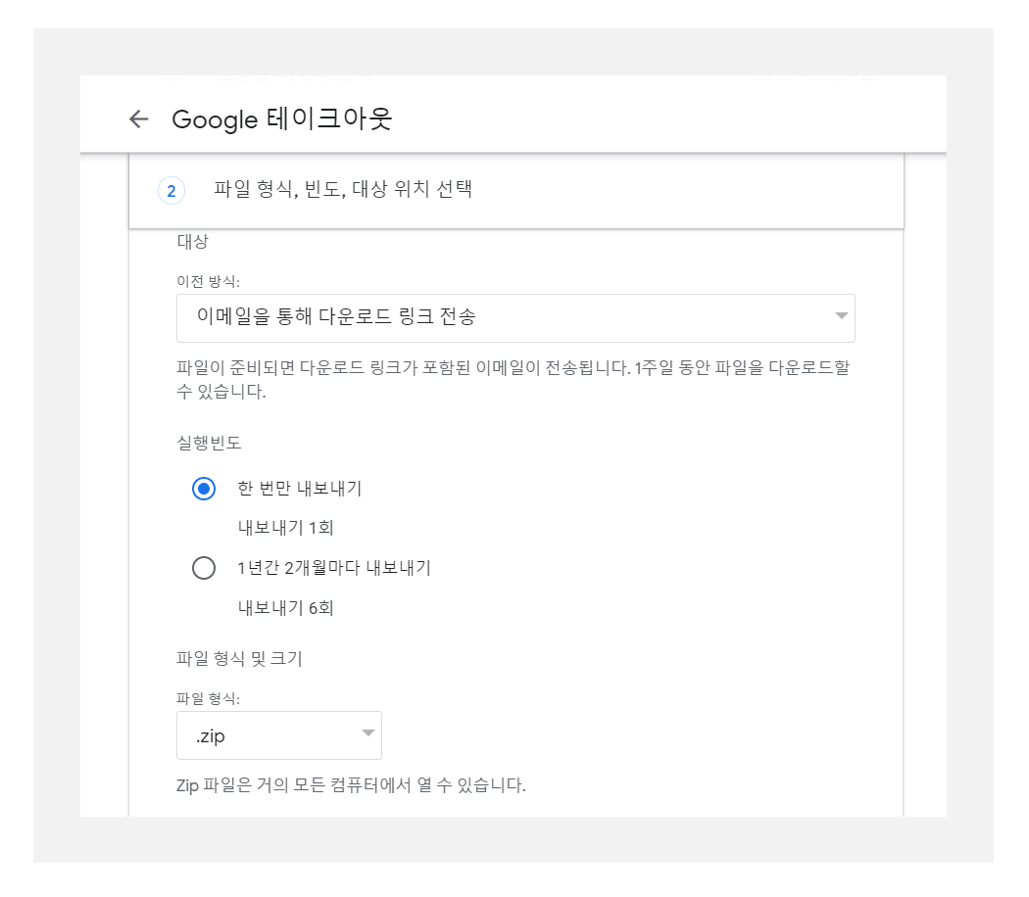The width and height of the screenshot is (1029, 897).
Task: Click the 실행빈도 section label
Action: (x=210, y=443)
